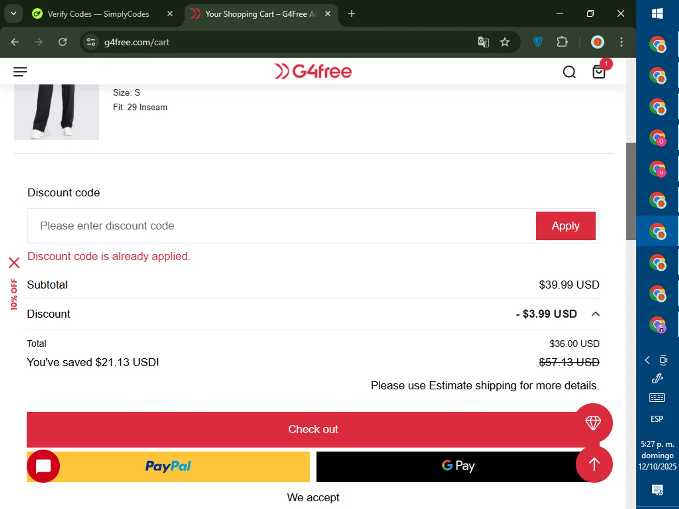The width and height of the screenshot is (679, 509).
Task: Click the struck-through '$57.13 USD' price
Action: pos(569,362)
